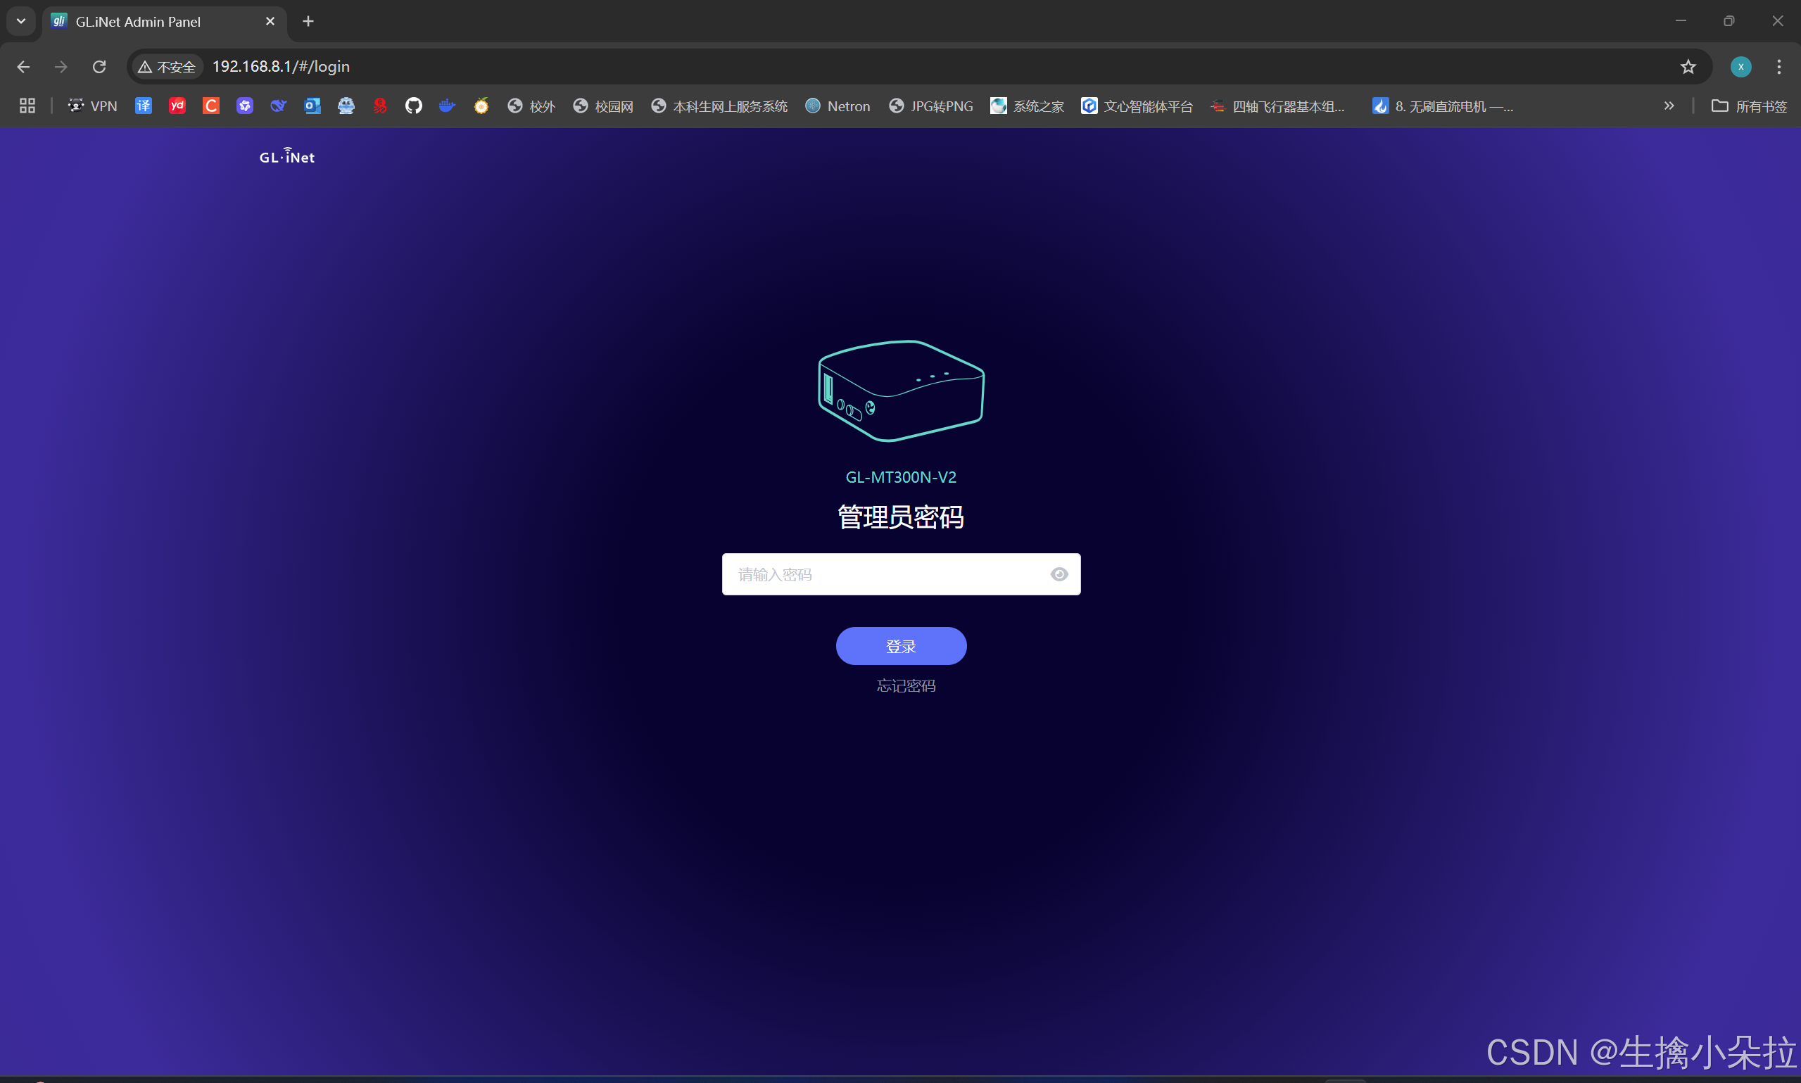This screenshot has width=1801, height=1083.
Task: Open the tab search dropdown arrow
Action: (20, 21)
